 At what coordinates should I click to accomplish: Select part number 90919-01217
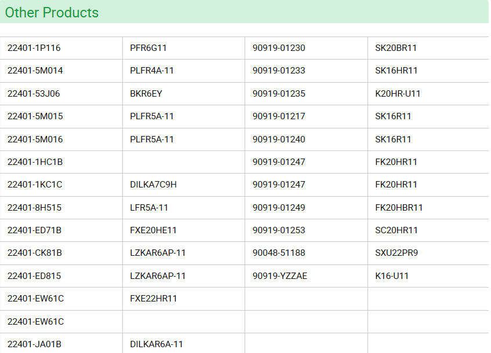279,116
